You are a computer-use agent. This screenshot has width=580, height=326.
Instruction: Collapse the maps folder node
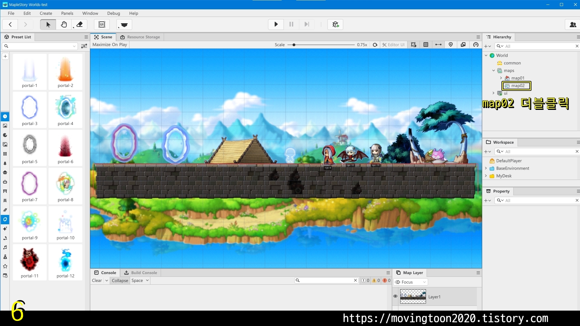[x=494, y=71]
